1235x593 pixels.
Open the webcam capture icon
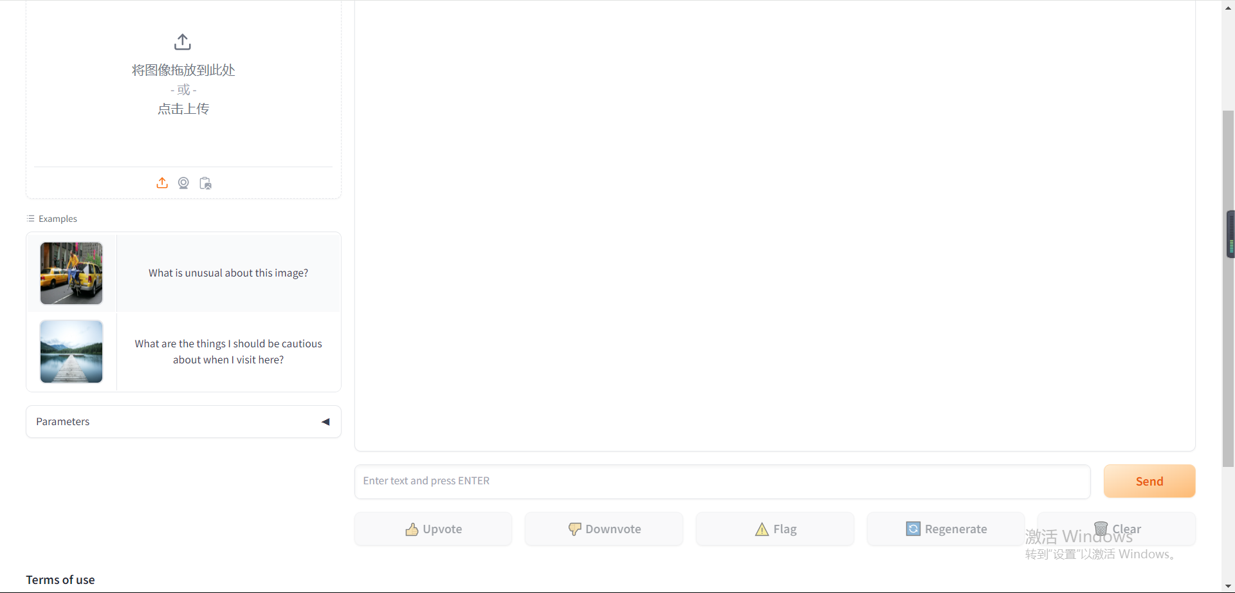coord(183,183)
